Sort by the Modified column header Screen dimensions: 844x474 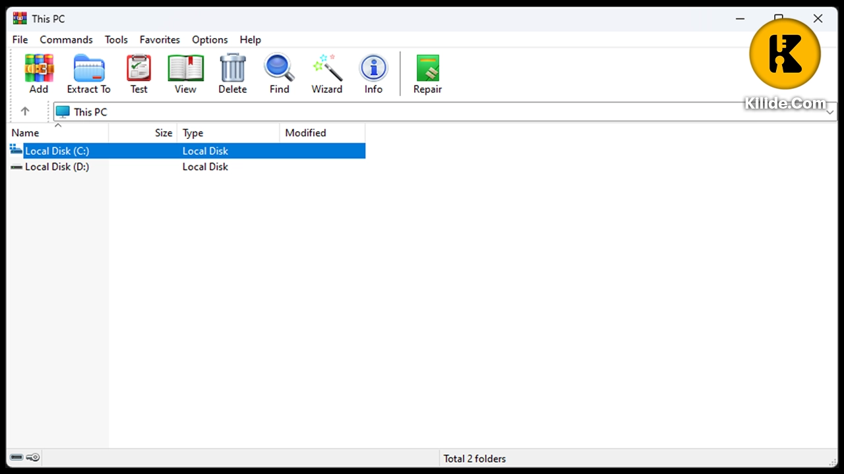click(x=322, y=132)
